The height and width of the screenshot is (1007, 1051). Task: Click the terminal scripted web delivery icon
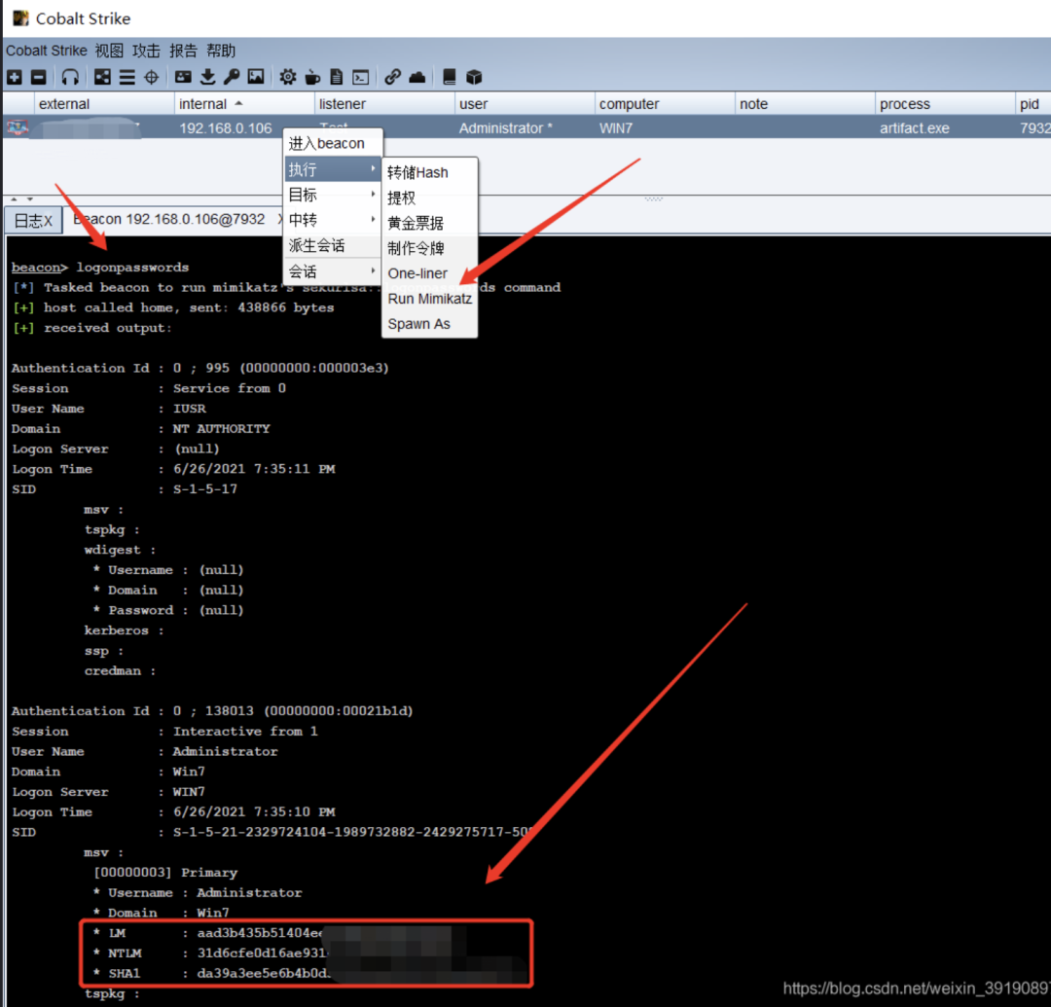361,77
